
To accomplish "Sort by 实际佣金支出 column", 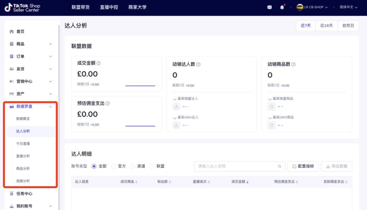I will tap(346, 182).
